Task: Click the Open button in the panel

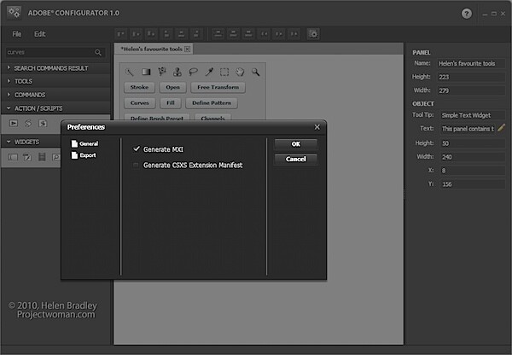Action: coord(172,87)
